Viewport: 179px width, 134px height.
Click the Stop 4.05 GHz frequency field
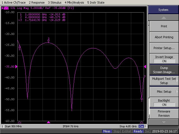[x=128, y=126]
